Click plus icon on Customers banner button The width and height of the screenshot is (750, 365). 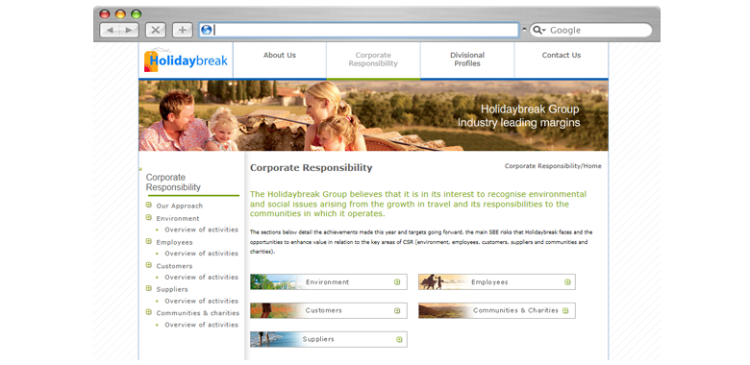tap(397, 310)
